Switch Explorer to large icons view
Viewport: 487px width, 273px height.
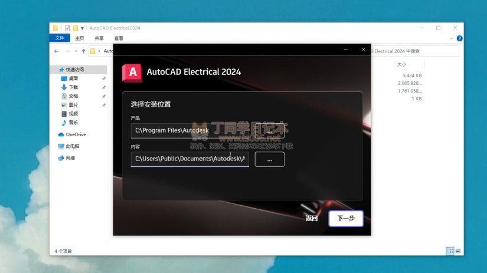pos(459,251)
